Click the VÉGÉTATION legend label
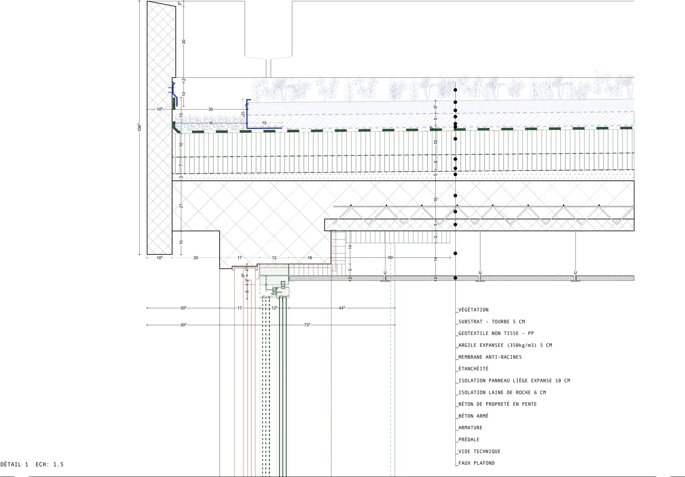 (x=474, y=310)
